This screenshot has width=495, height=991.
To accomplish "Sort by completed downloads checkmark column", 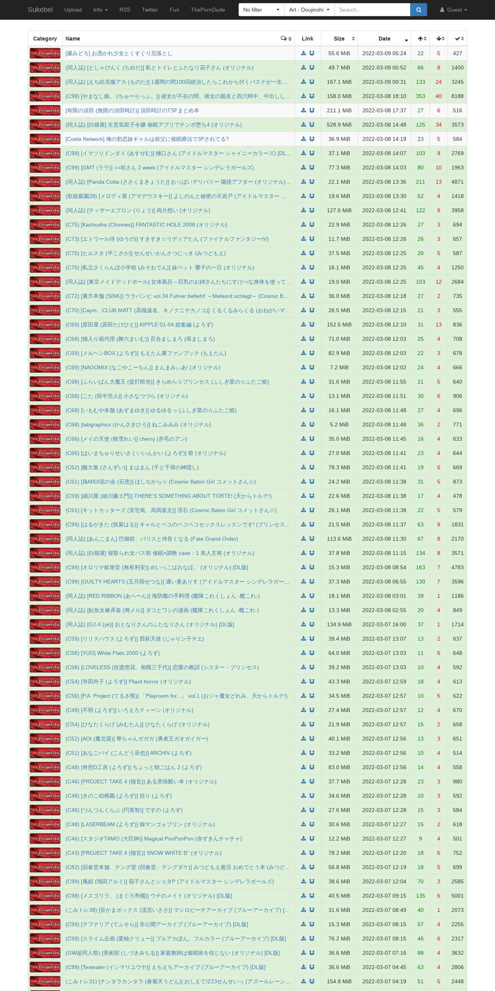I will click(458, 39).
